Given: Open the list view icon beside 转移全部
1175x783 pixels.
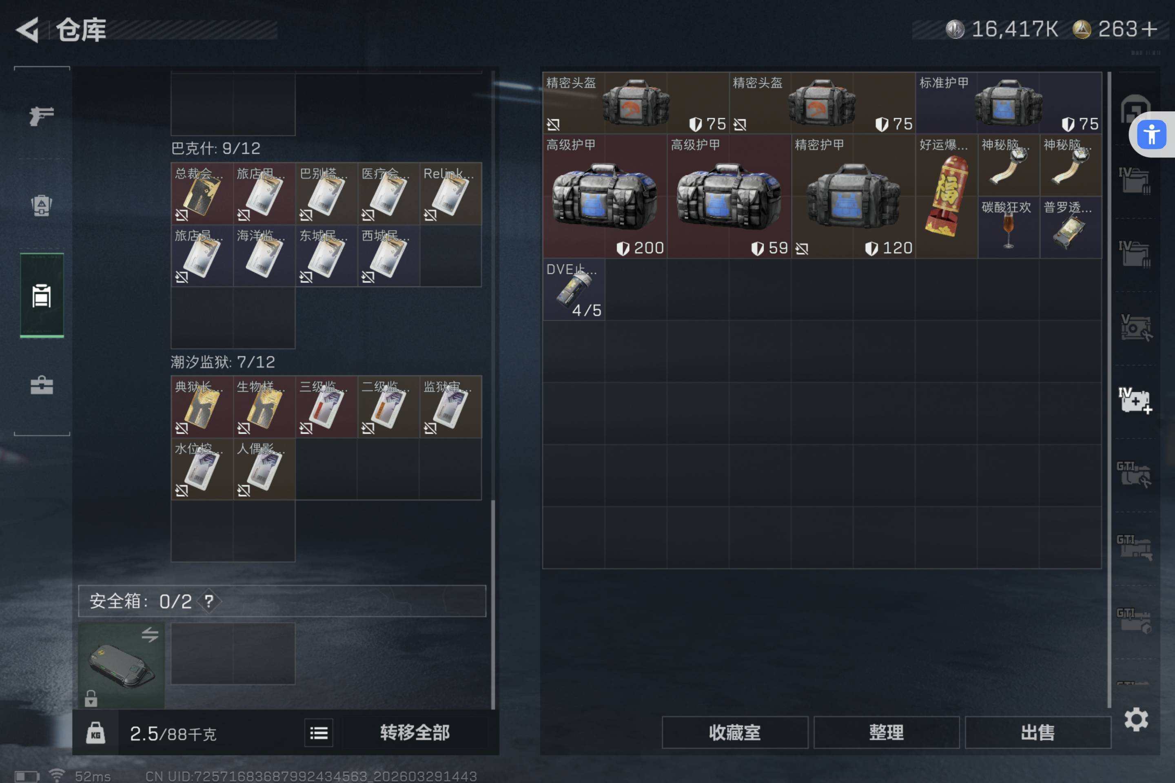Looking at the screenshot, I should 319,732.
